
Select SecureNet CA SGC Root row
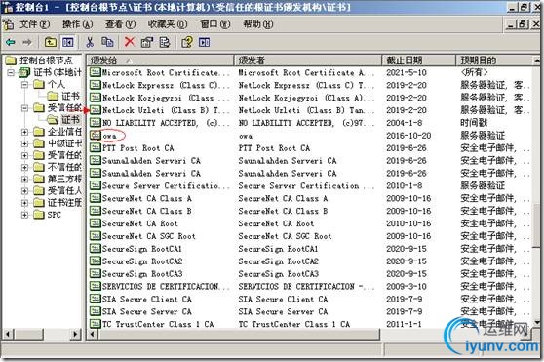click(309, 236)
